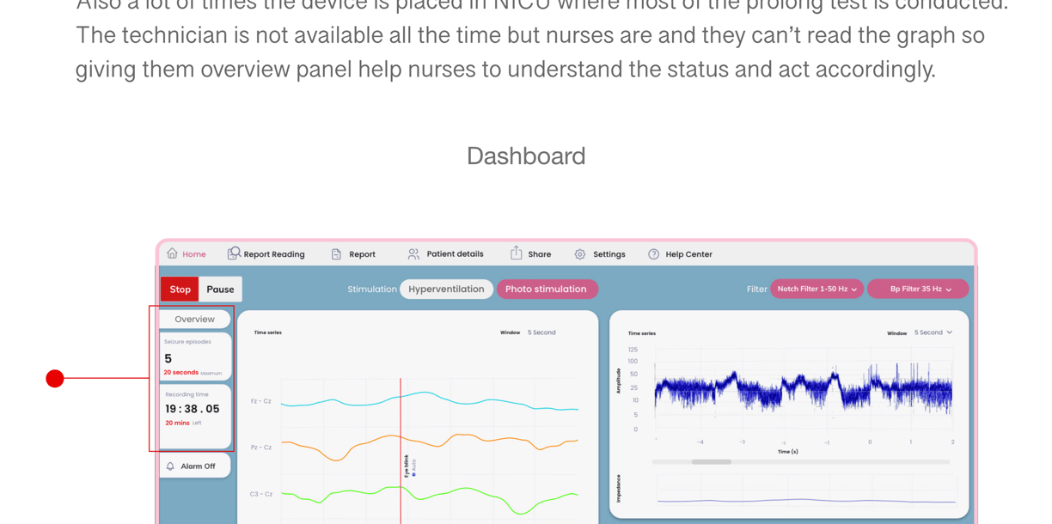Click the Home house icon
The width and height of the screenshot is (1052, 524).
tap(172, 253)
